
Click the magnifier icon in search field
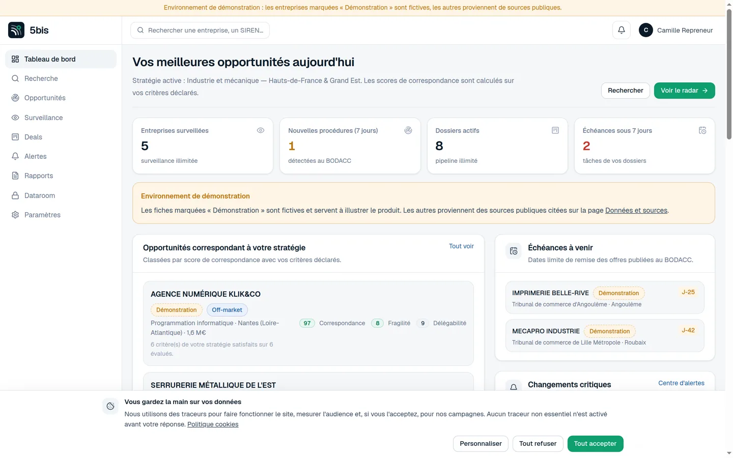pyautogui.click(x=140, y=30)
